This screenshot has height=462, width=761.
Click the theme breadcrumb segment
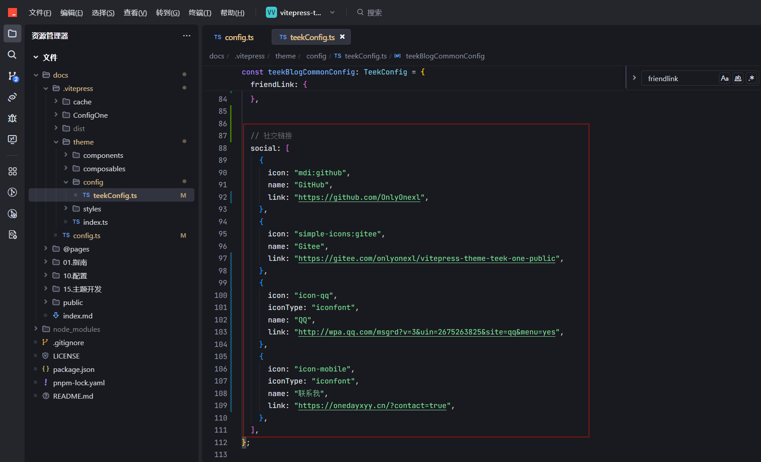coord(285,56)
